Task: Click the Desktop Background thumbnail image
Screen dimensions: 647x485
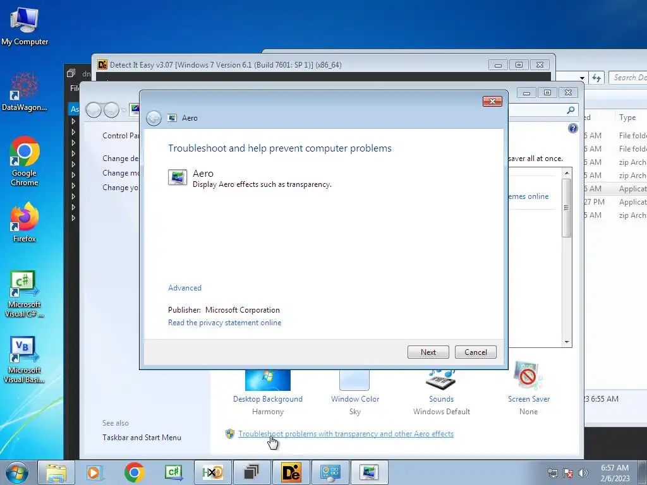Action: coord(268,380)
